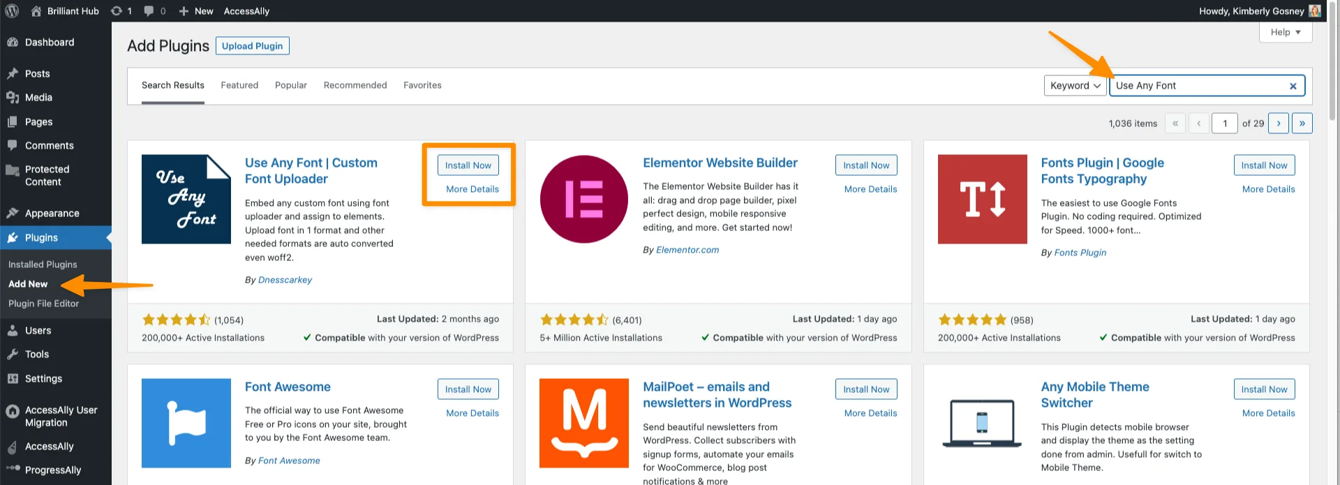This screenshot has height=485, width=1340.
Task: Go to next page of results
Action: click(1278, 124)
